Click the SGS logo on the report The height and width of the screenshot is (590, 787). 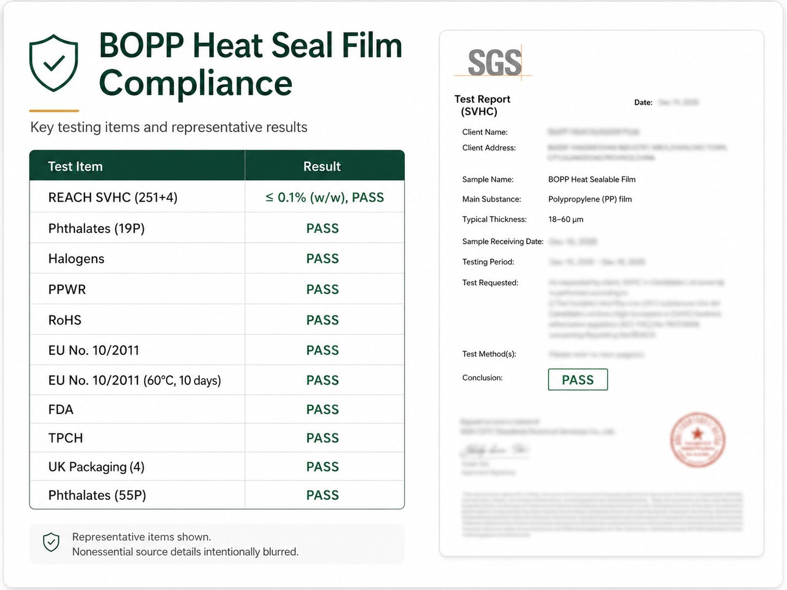pos(494,62)
